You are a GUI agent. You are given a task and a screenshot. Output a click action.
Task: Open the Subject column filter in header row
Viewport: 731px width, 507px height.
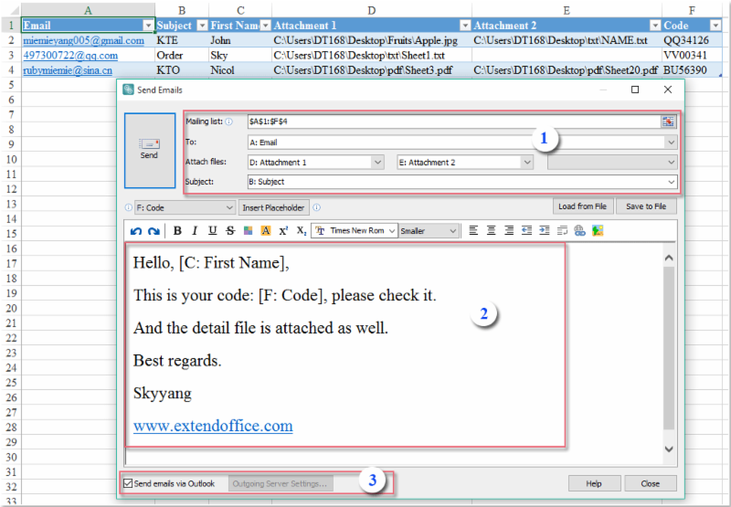click(202, 26)
